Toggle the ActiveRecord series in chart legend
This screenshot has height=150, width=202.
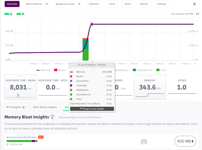click(142, 70)
